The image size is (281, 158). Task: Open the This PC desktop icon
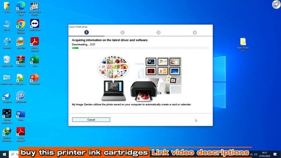pos(7,25)
